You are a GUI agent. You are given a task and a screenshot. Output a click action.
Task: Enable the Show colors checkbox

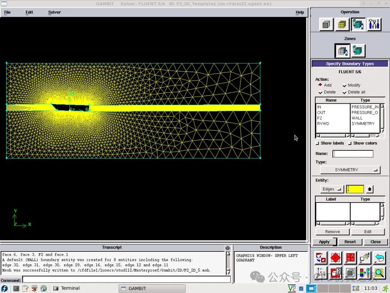click(x=363, y=143)
